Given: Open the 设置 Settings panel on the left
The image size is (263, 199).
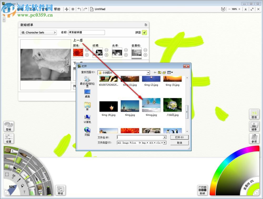Looking at the screenshot, I should coord(8,138).
